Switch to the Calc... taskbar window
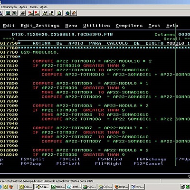This screenshot has height=190, width=190. click(x=26, y=187)
